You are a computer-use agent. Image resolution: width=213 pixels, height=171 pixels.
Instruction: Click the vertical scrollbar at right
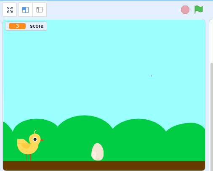click(212, 116)
